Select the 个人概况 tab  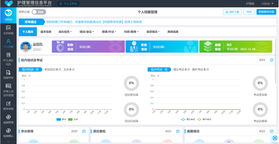pos(28,32)
